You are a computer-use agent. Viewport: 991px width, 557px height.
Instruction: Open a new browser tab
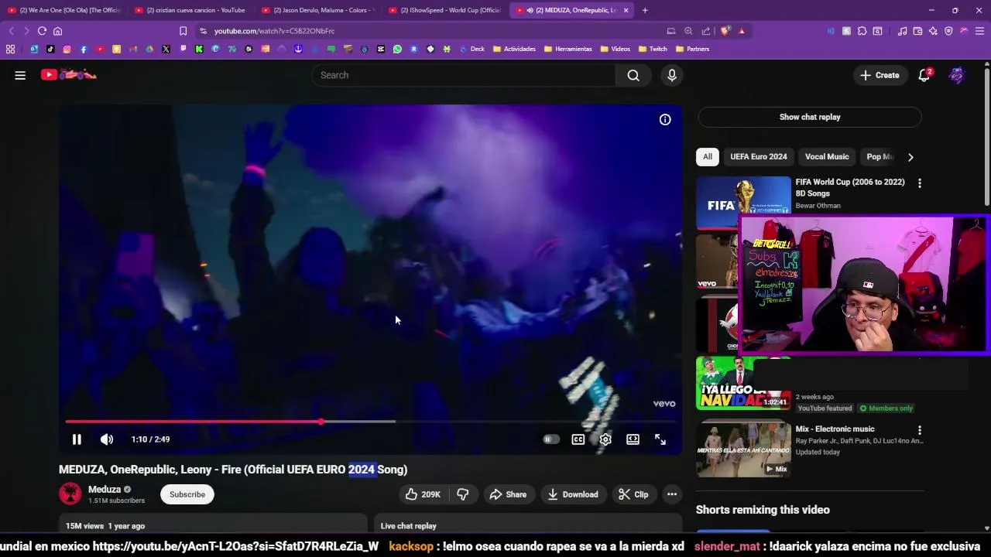point(645,10)
